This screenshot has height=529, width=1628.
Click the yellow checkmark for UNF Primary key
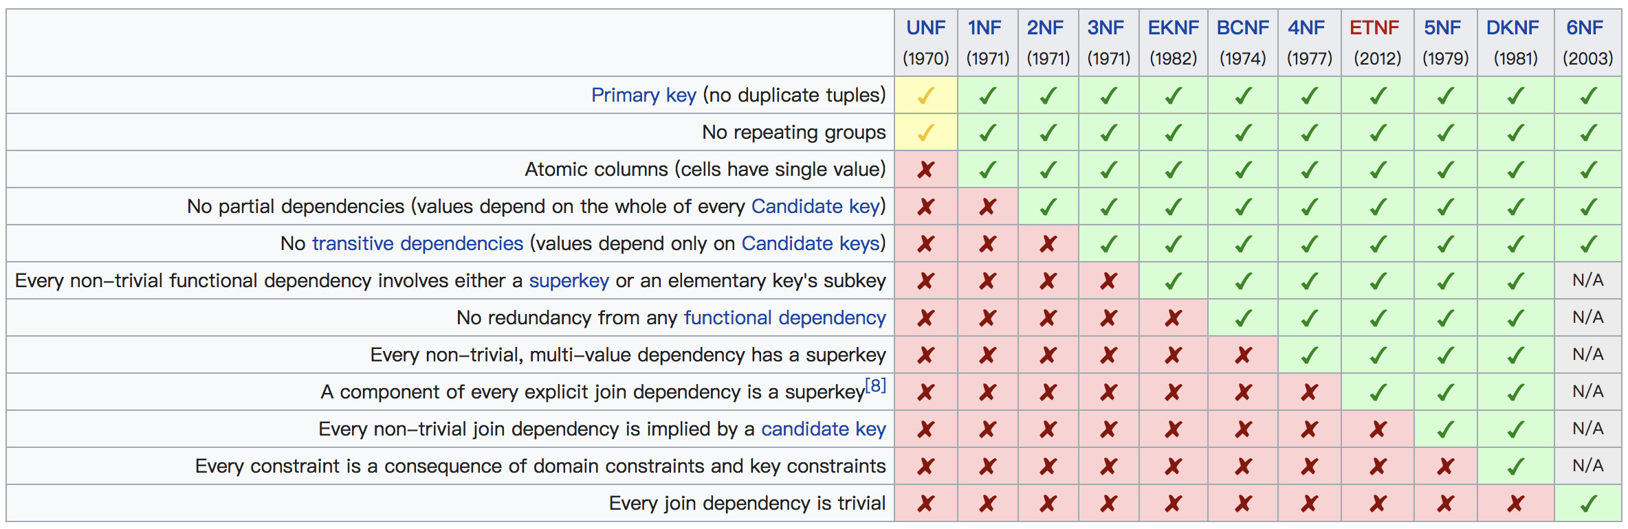[x=925, y=95]
